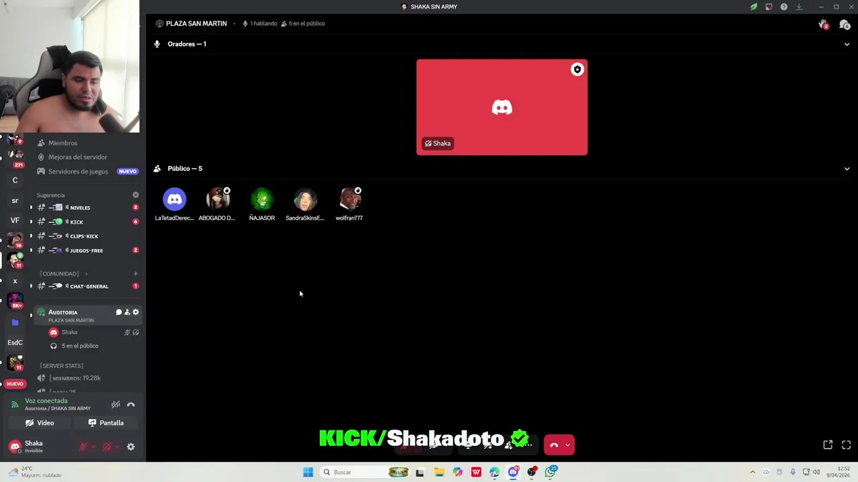
Task: Open the raised hands requests icon
Action: pos(823,25)
